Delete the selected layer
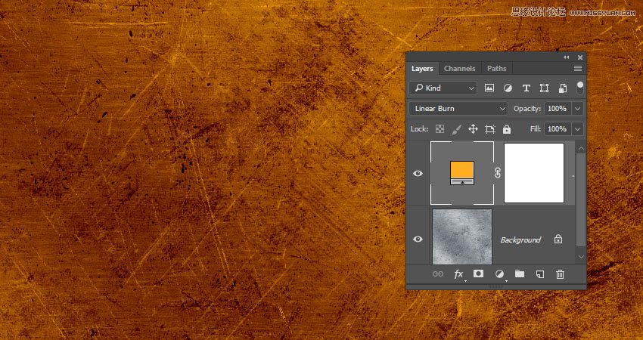643x340 pixels. pyautogui.click(x=560, y=274)
